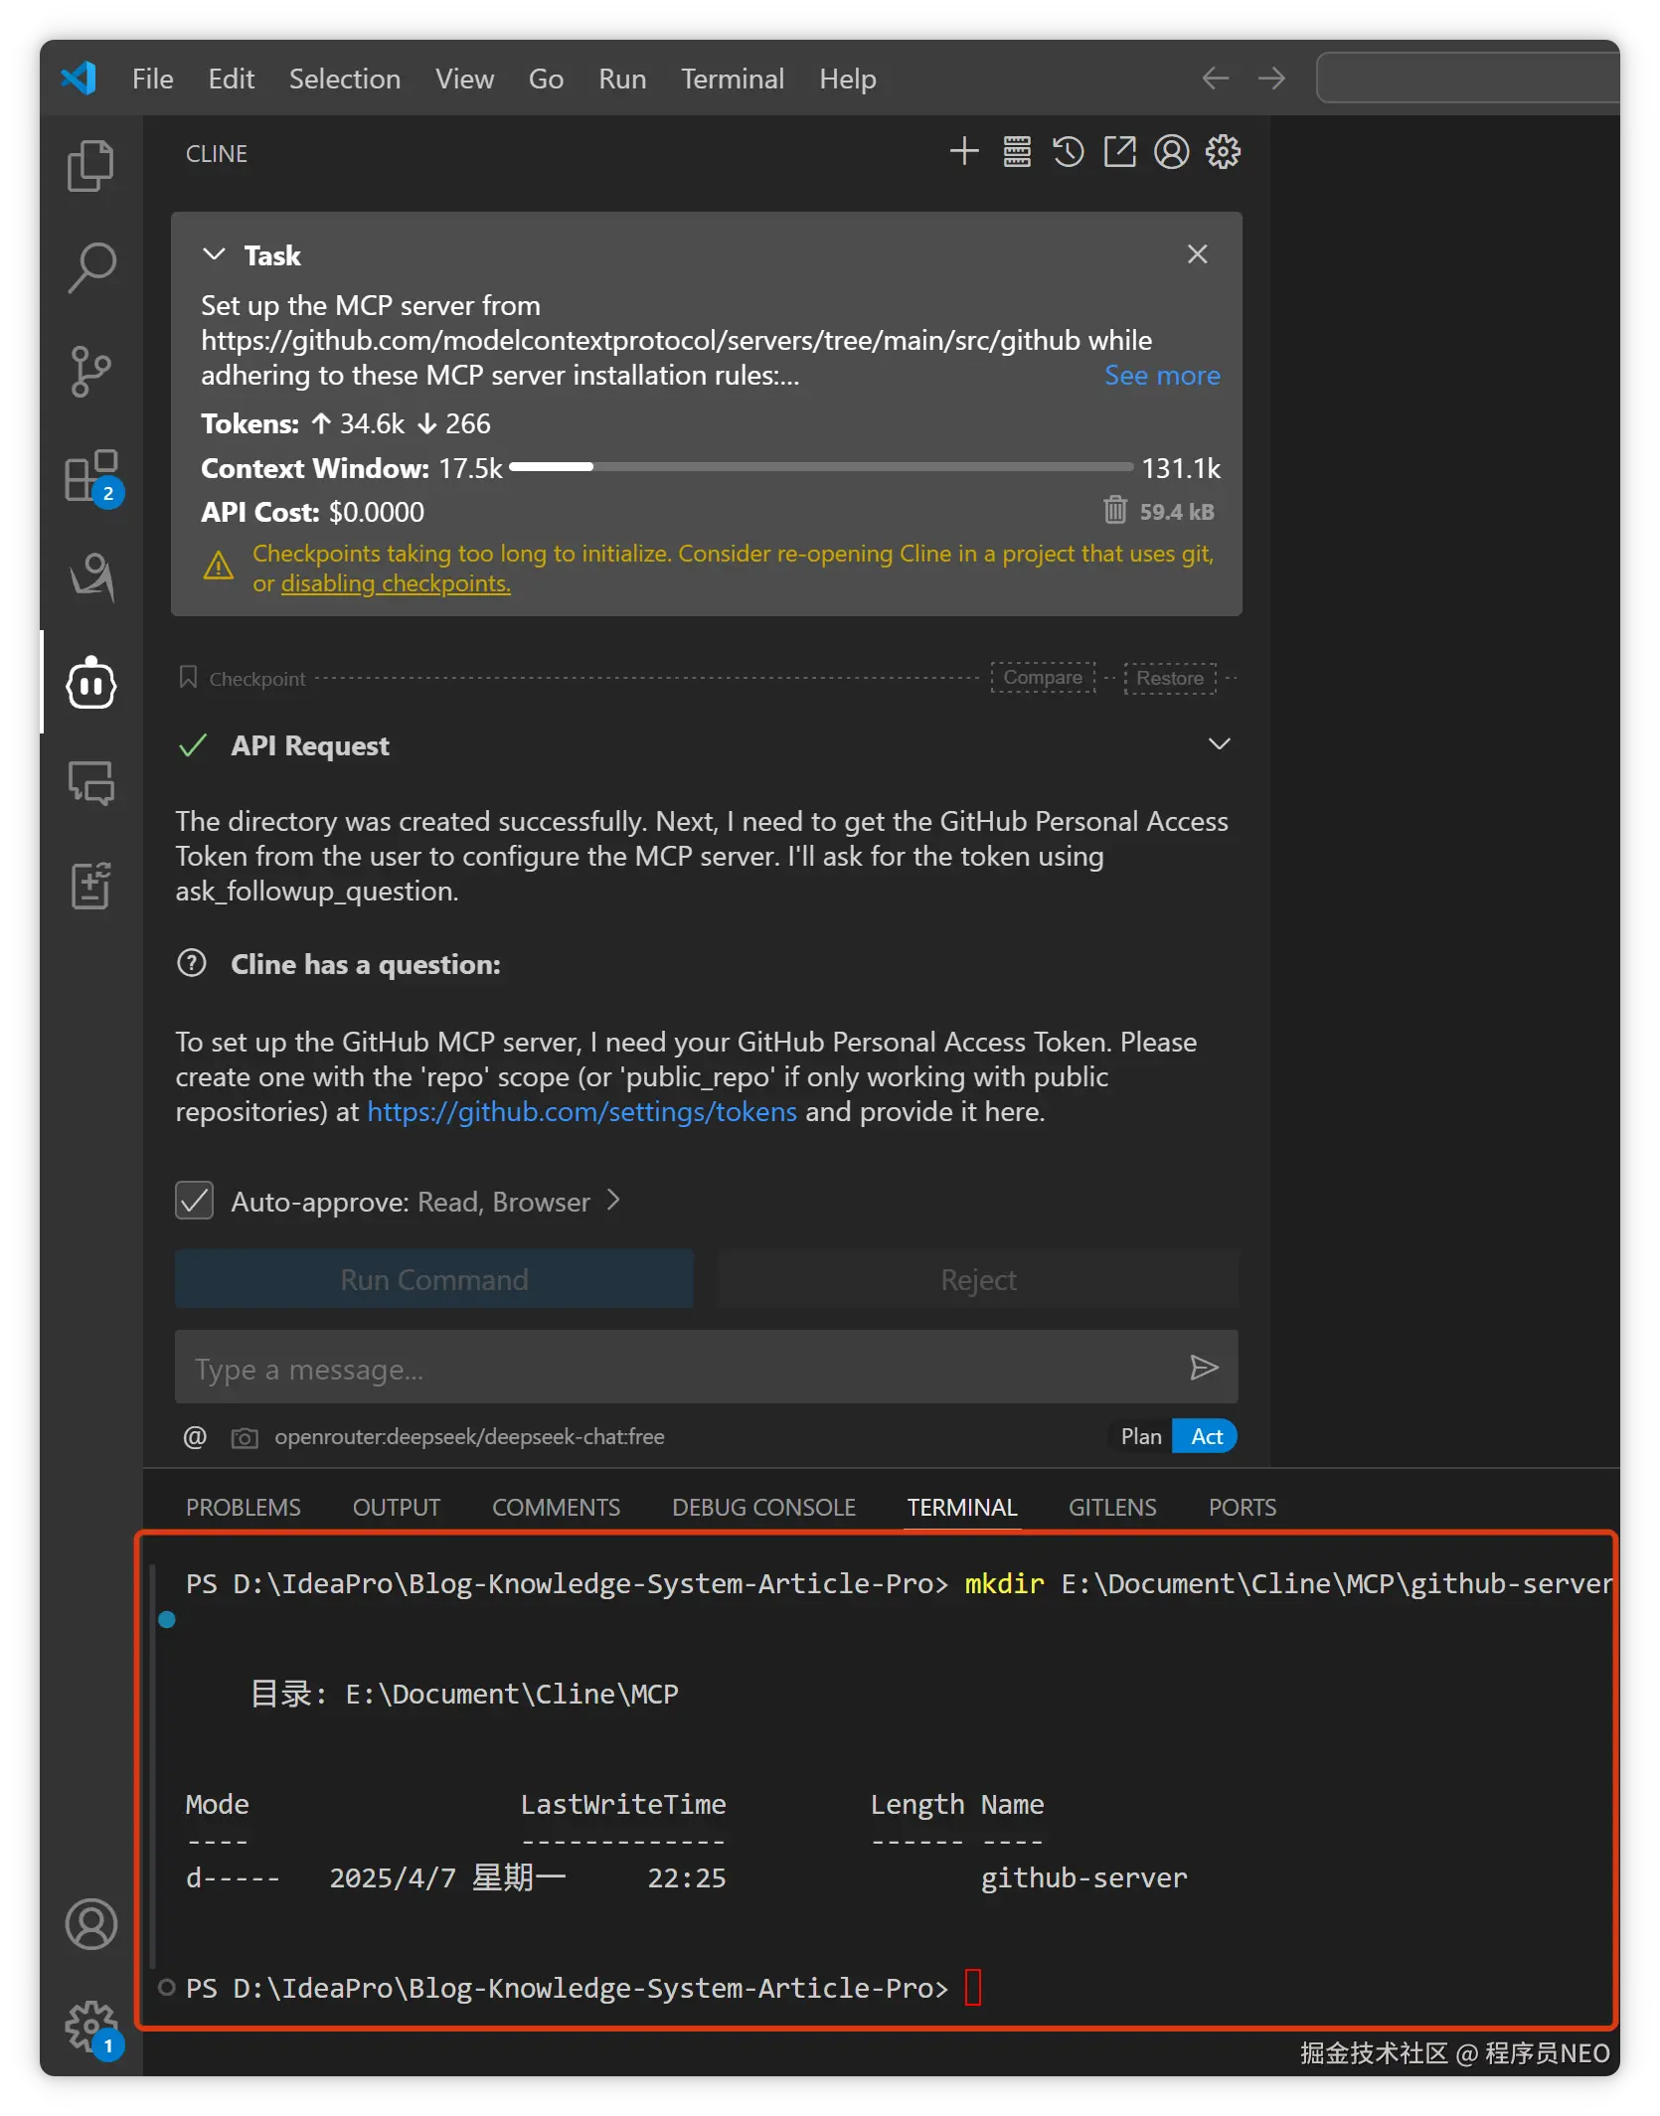Open Cline account icon in header

1172,152
